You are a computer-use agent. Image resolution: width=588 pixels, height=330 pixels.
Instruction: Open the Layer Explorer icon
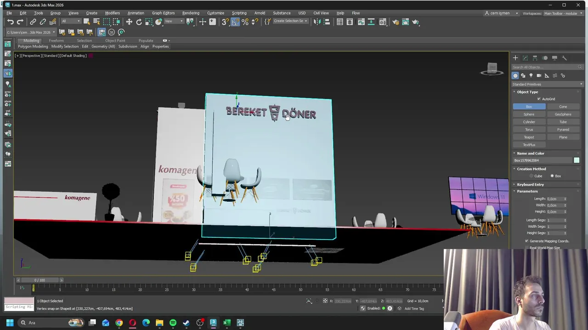(350, 22)
